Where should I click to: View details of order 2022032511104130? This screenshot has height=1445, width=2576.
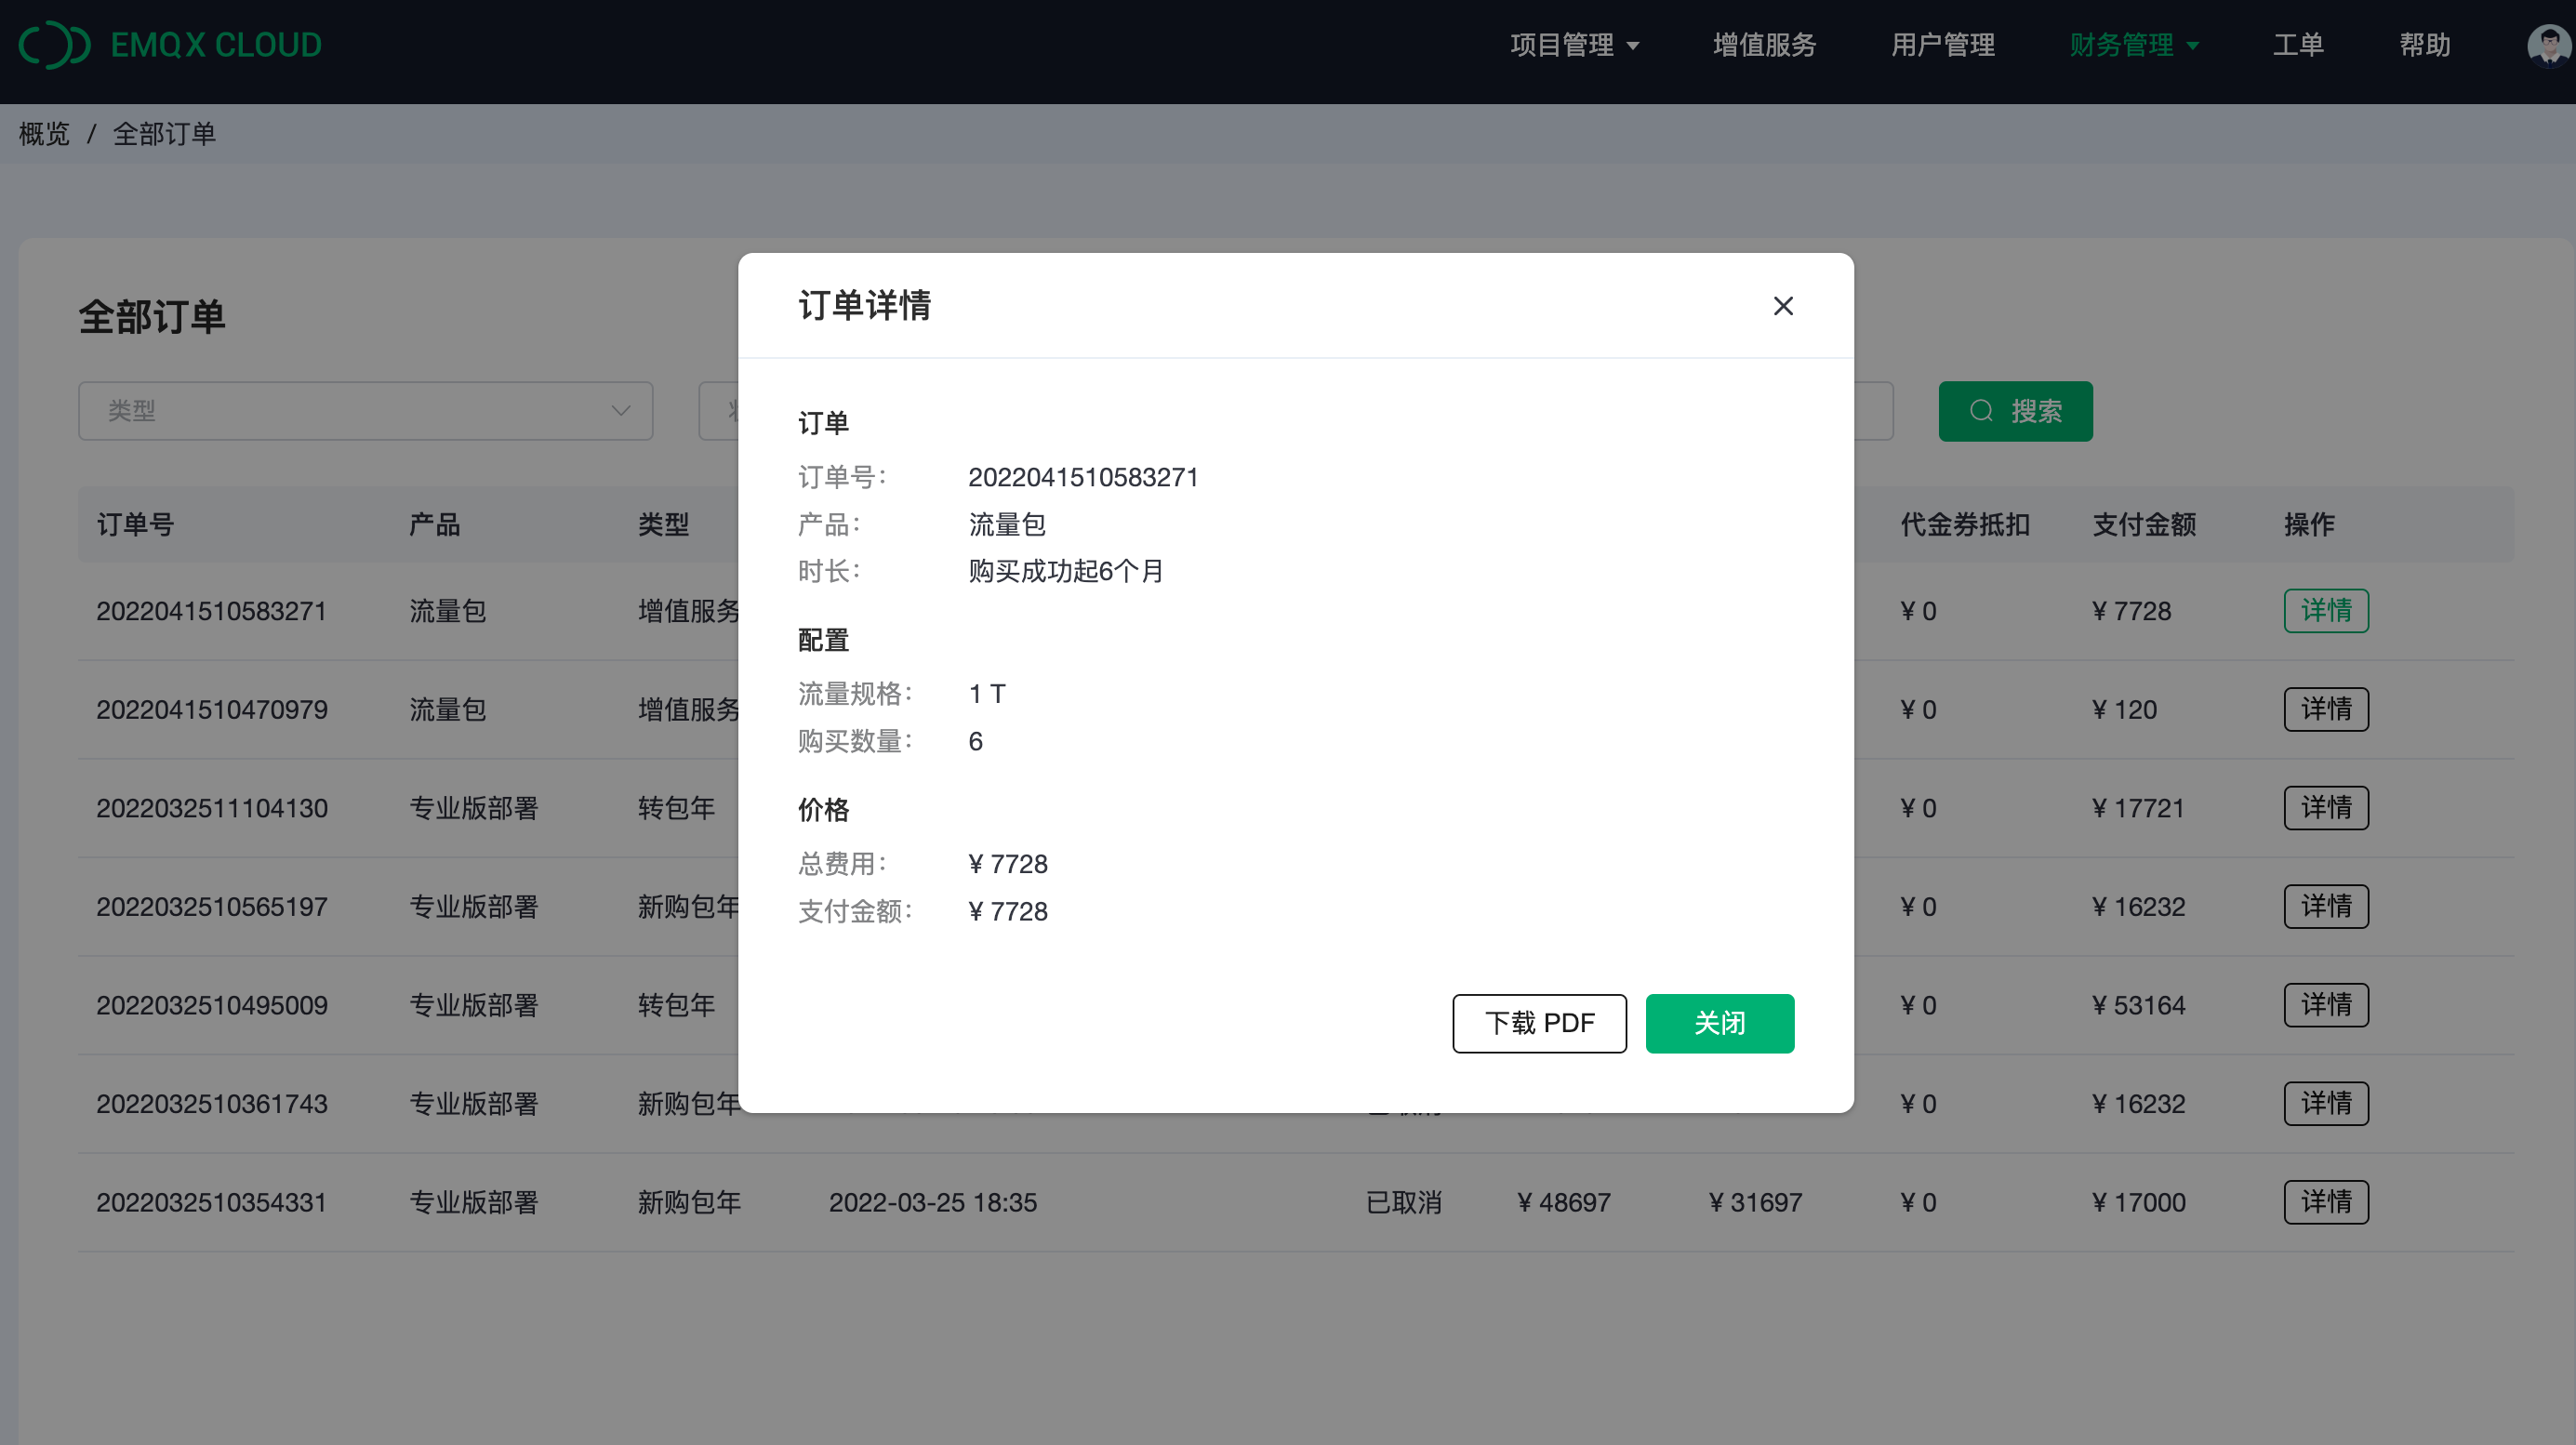click(2325, 808)
